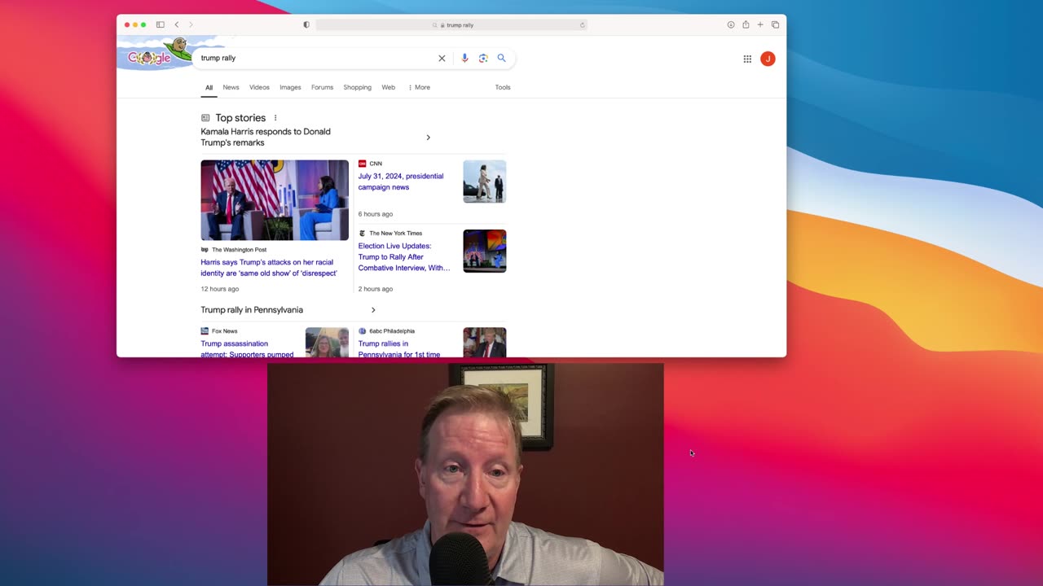
Task: Open the Google apps grid
Action: 747,59
